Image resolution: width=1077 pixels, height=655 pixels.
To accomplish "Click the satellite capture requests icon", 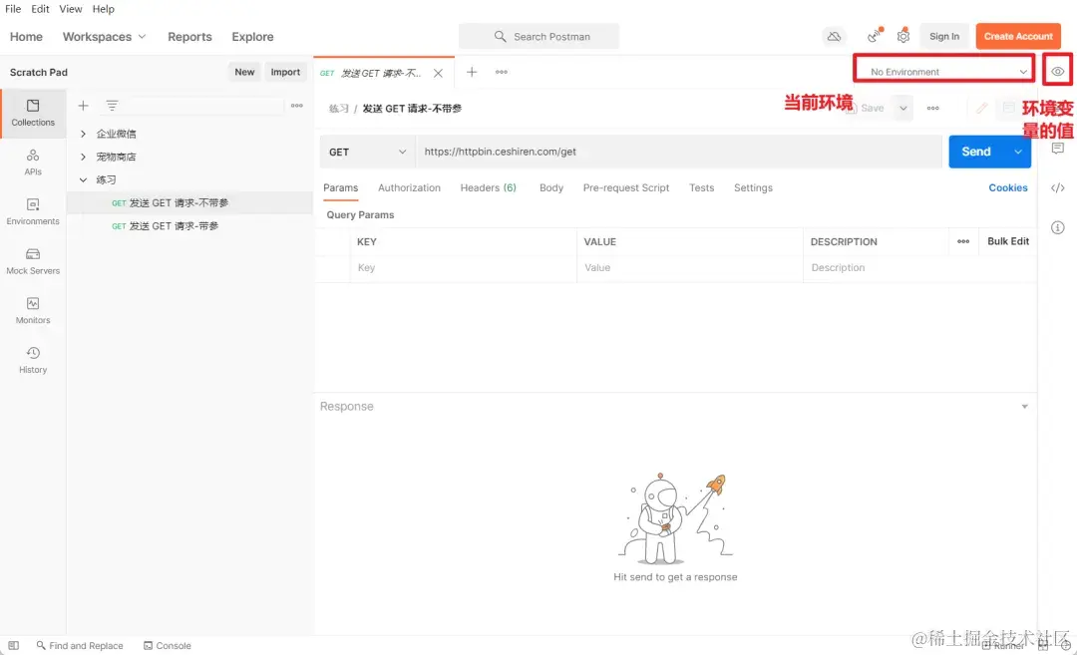I will pos(875,36).
